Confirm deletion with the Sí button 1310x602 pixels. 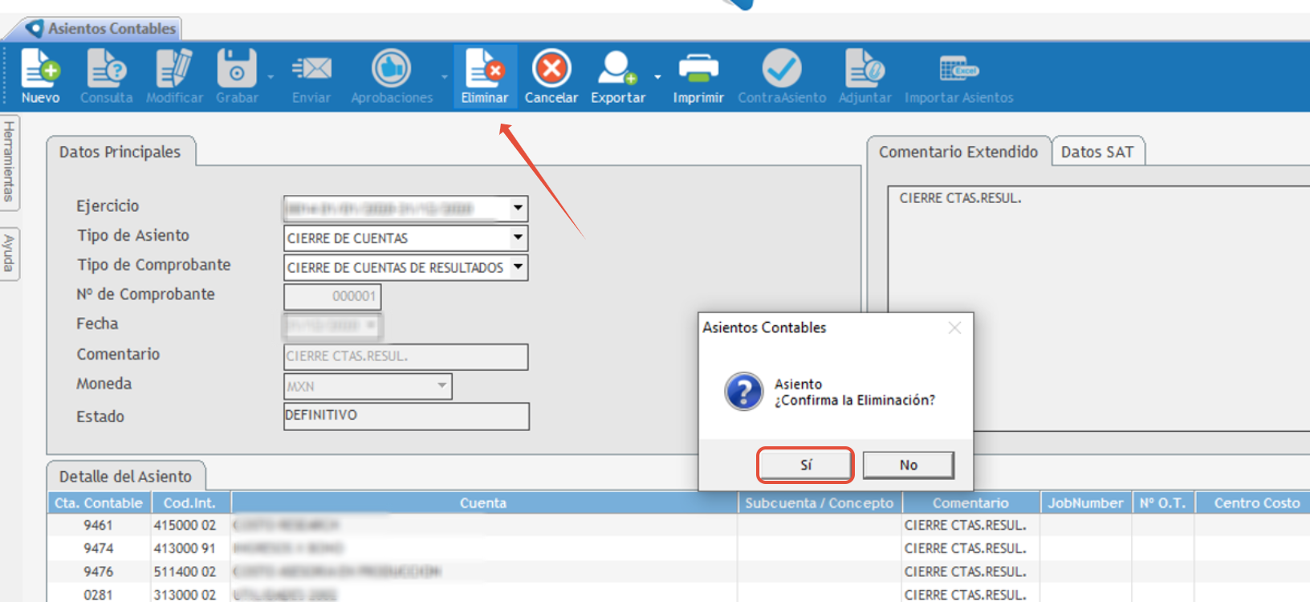805,465
